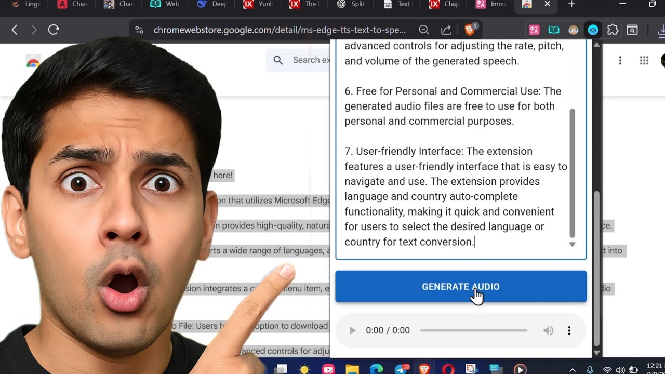
Task: Open Telegram from the taskbar
Action: tap(401, 369)
